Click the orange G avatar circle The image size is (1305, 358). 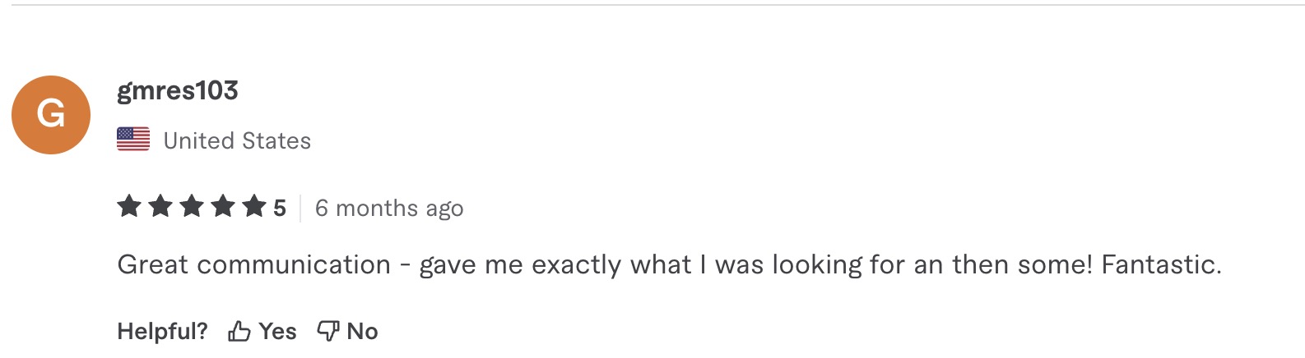coord(51,115)
